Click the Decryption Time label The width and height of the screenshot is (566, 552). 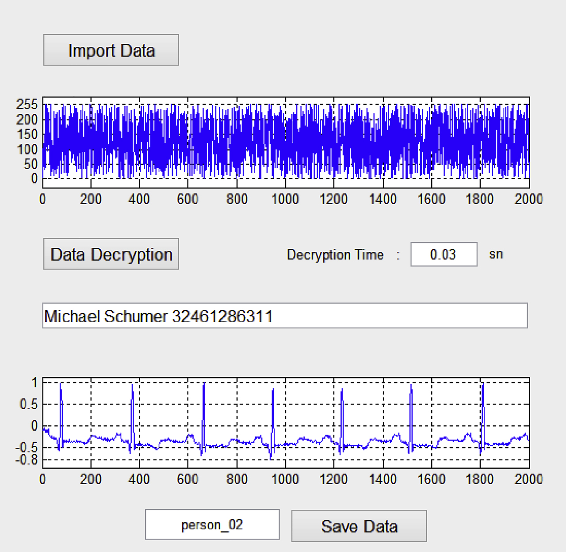click(336, 255)
